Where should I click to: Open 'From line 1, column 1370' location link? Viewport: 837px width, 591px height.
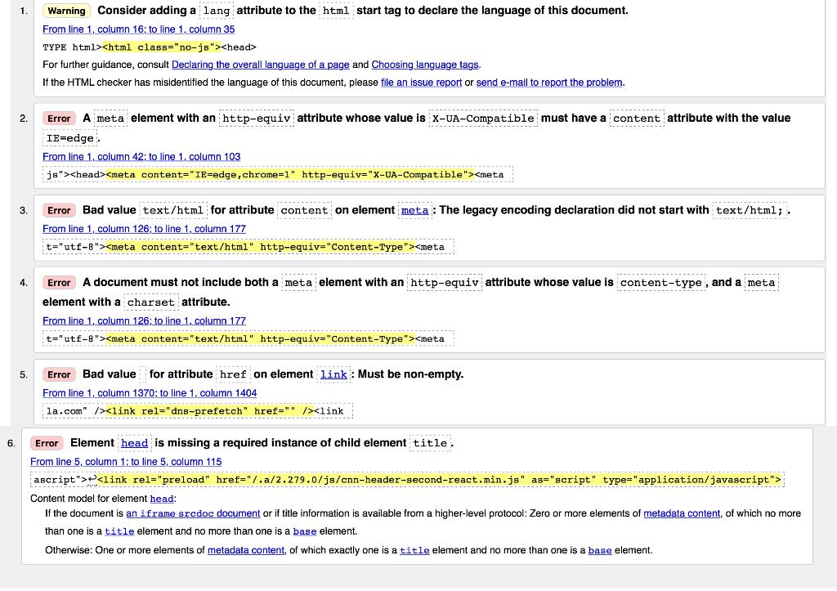[x=150, y=393]
